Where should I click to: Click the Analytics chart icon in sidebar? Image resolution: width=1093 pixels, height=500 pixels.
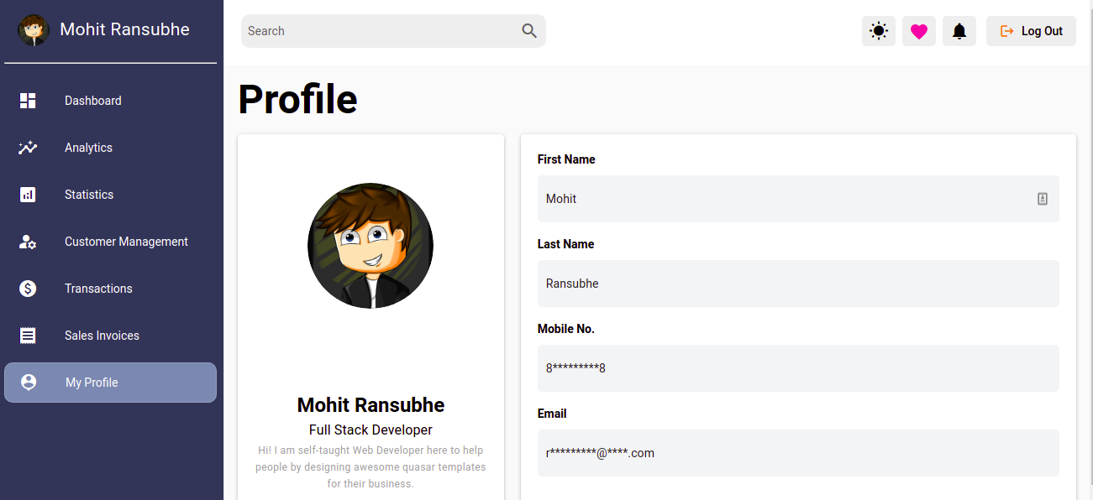coord(28,148)
